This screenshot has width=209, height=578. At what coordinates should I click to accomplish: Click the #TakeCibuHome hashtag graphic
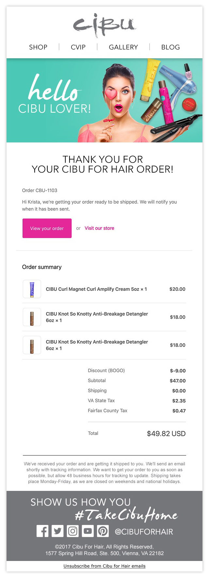point(126,515)
